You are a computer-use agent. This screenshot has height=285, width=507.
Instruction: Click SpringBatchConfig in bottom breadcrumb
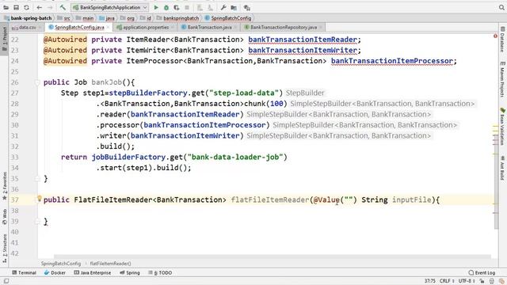point(61,264)
